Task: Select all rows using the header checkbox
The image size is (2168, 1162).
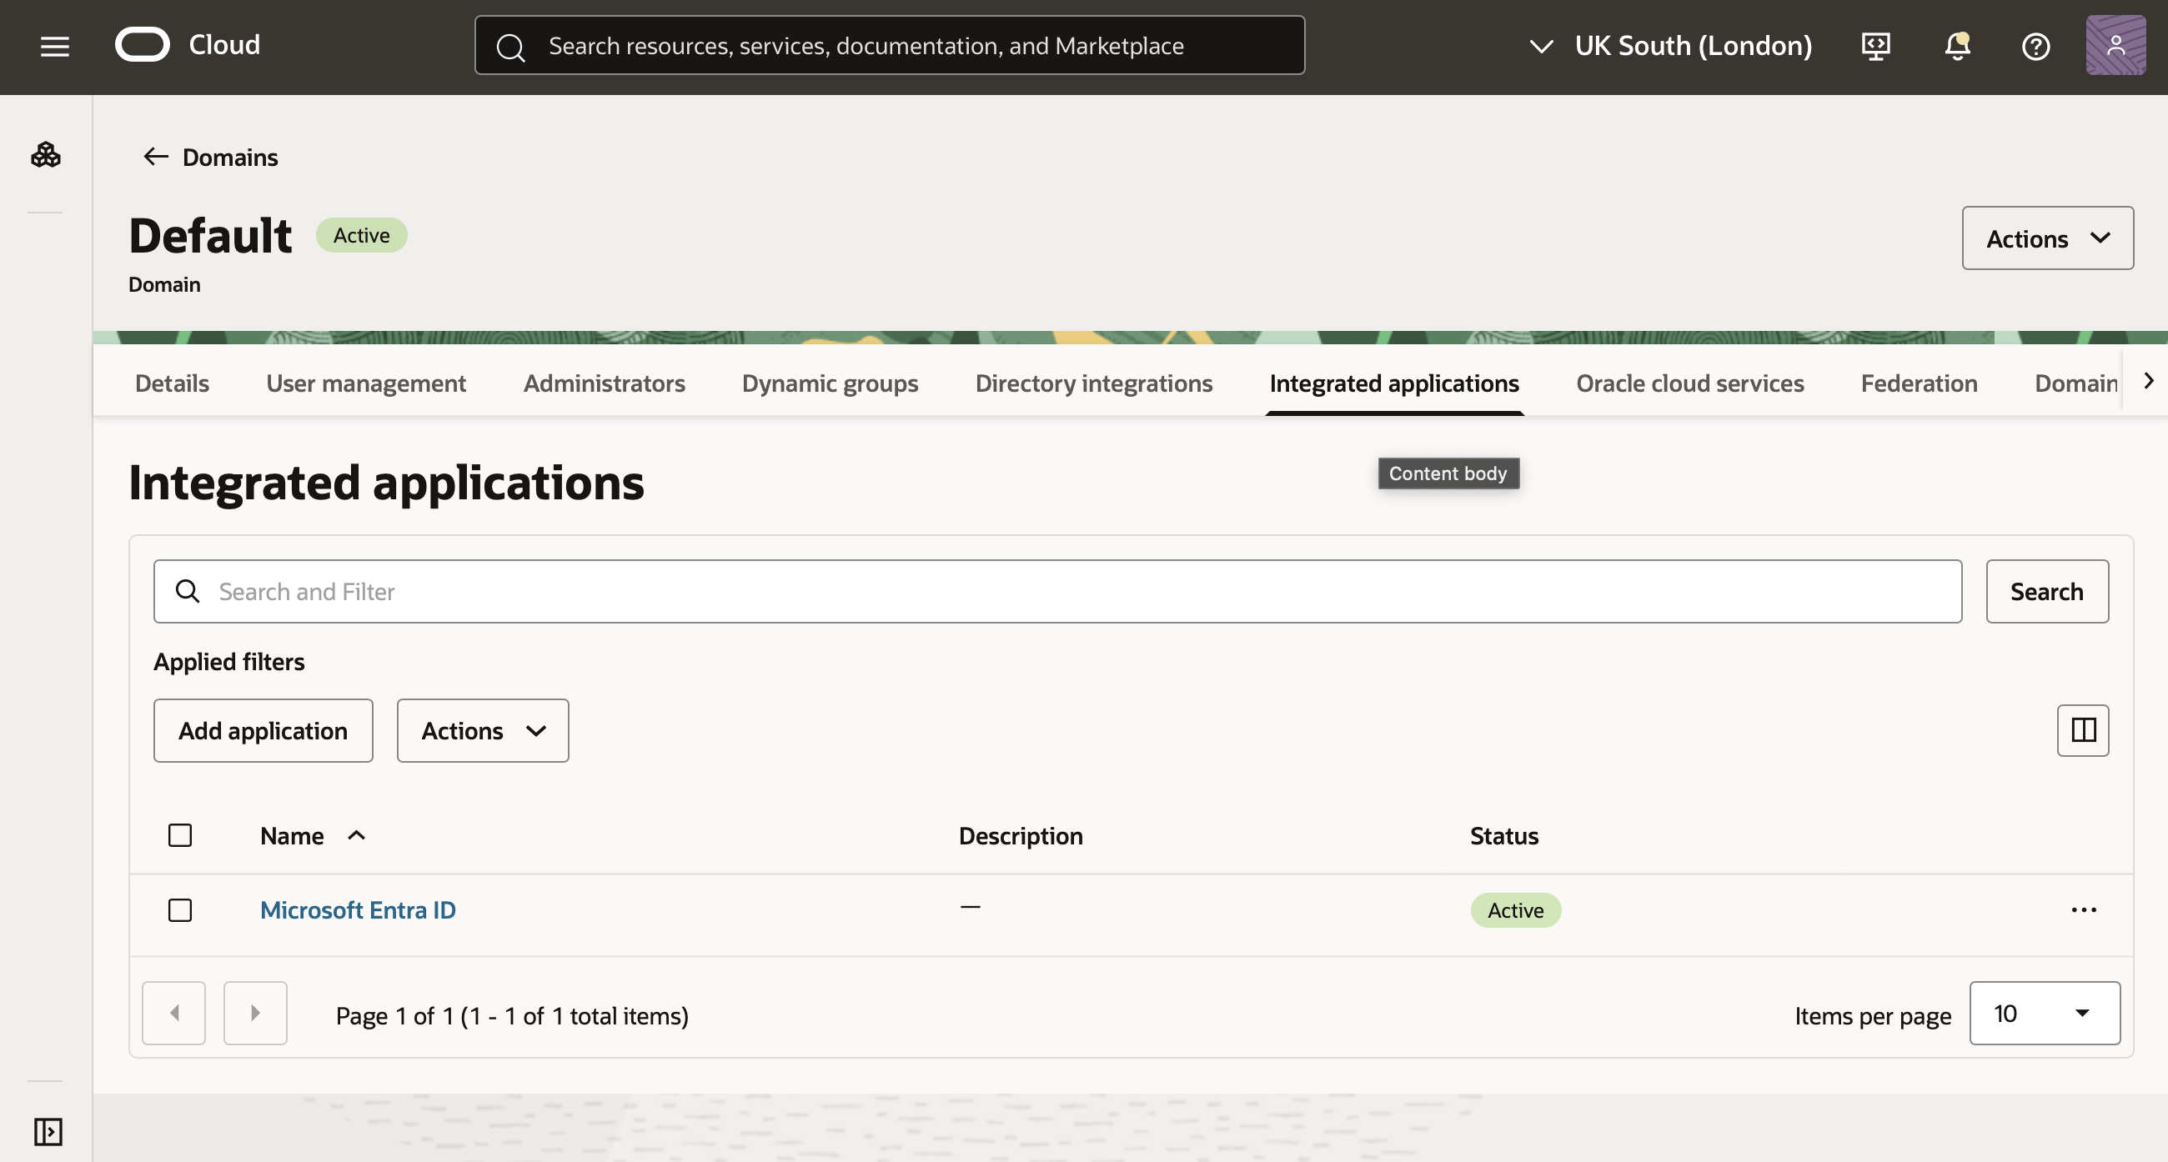Action: point(180,834)
